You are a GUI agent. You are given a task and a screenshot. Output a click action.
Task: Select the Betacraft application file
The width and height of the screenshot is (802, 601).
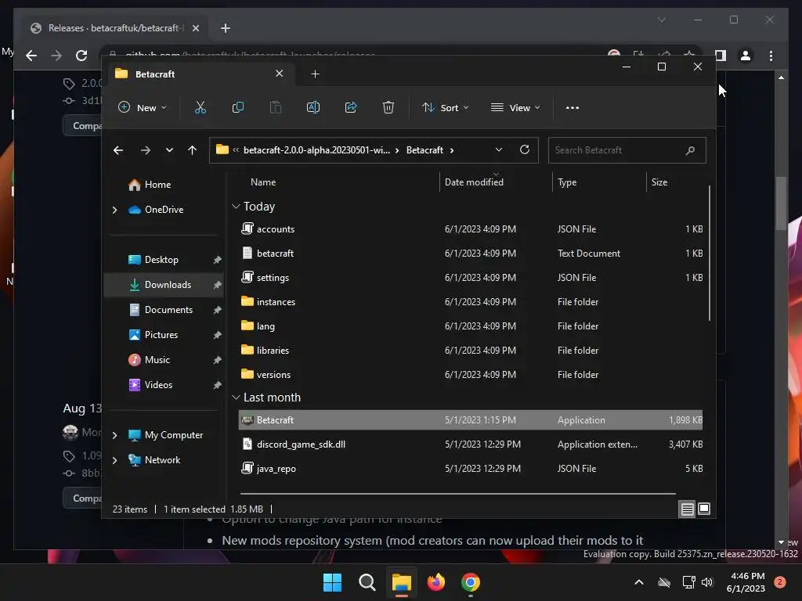[x=471, y=420]
